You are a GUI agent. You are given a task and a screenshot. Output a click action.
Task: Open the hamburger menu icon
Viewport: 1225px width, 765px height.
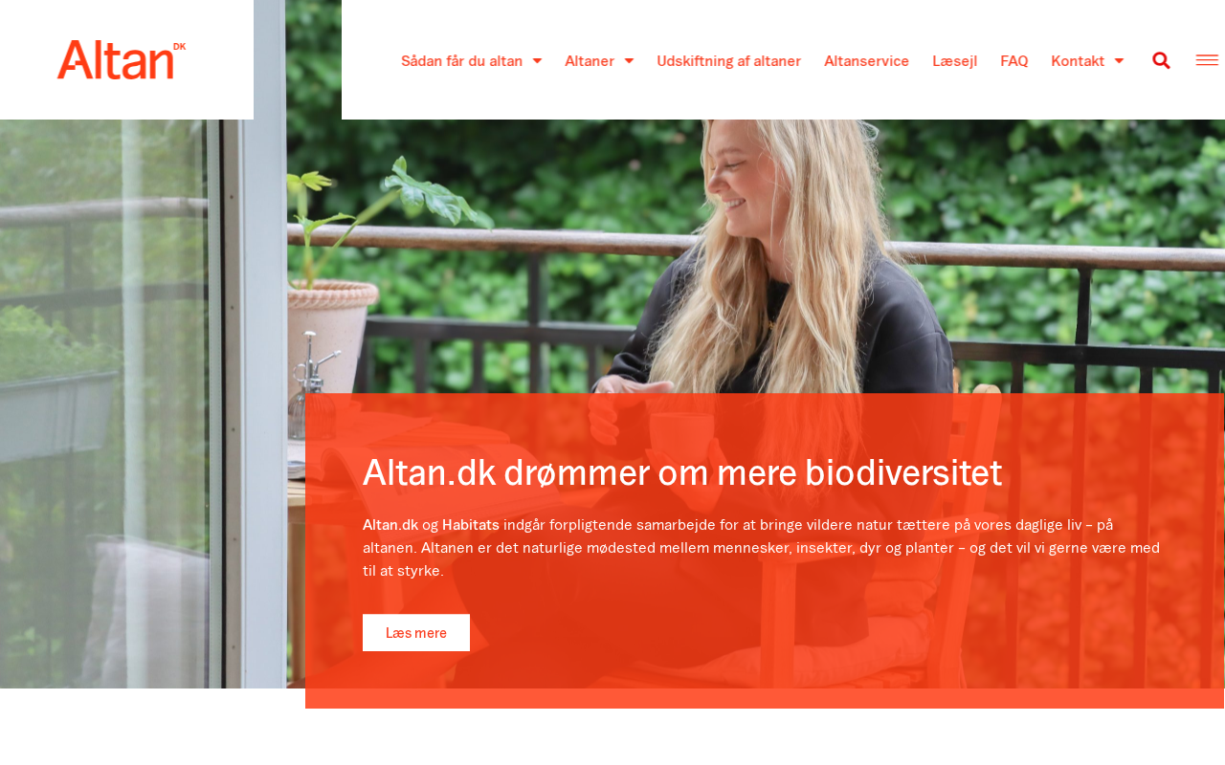tap(1207, 60)
